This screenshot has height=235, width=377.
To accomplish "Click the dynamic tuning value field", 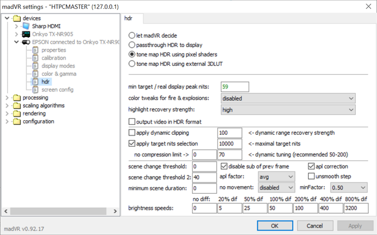I will (230, 154).
